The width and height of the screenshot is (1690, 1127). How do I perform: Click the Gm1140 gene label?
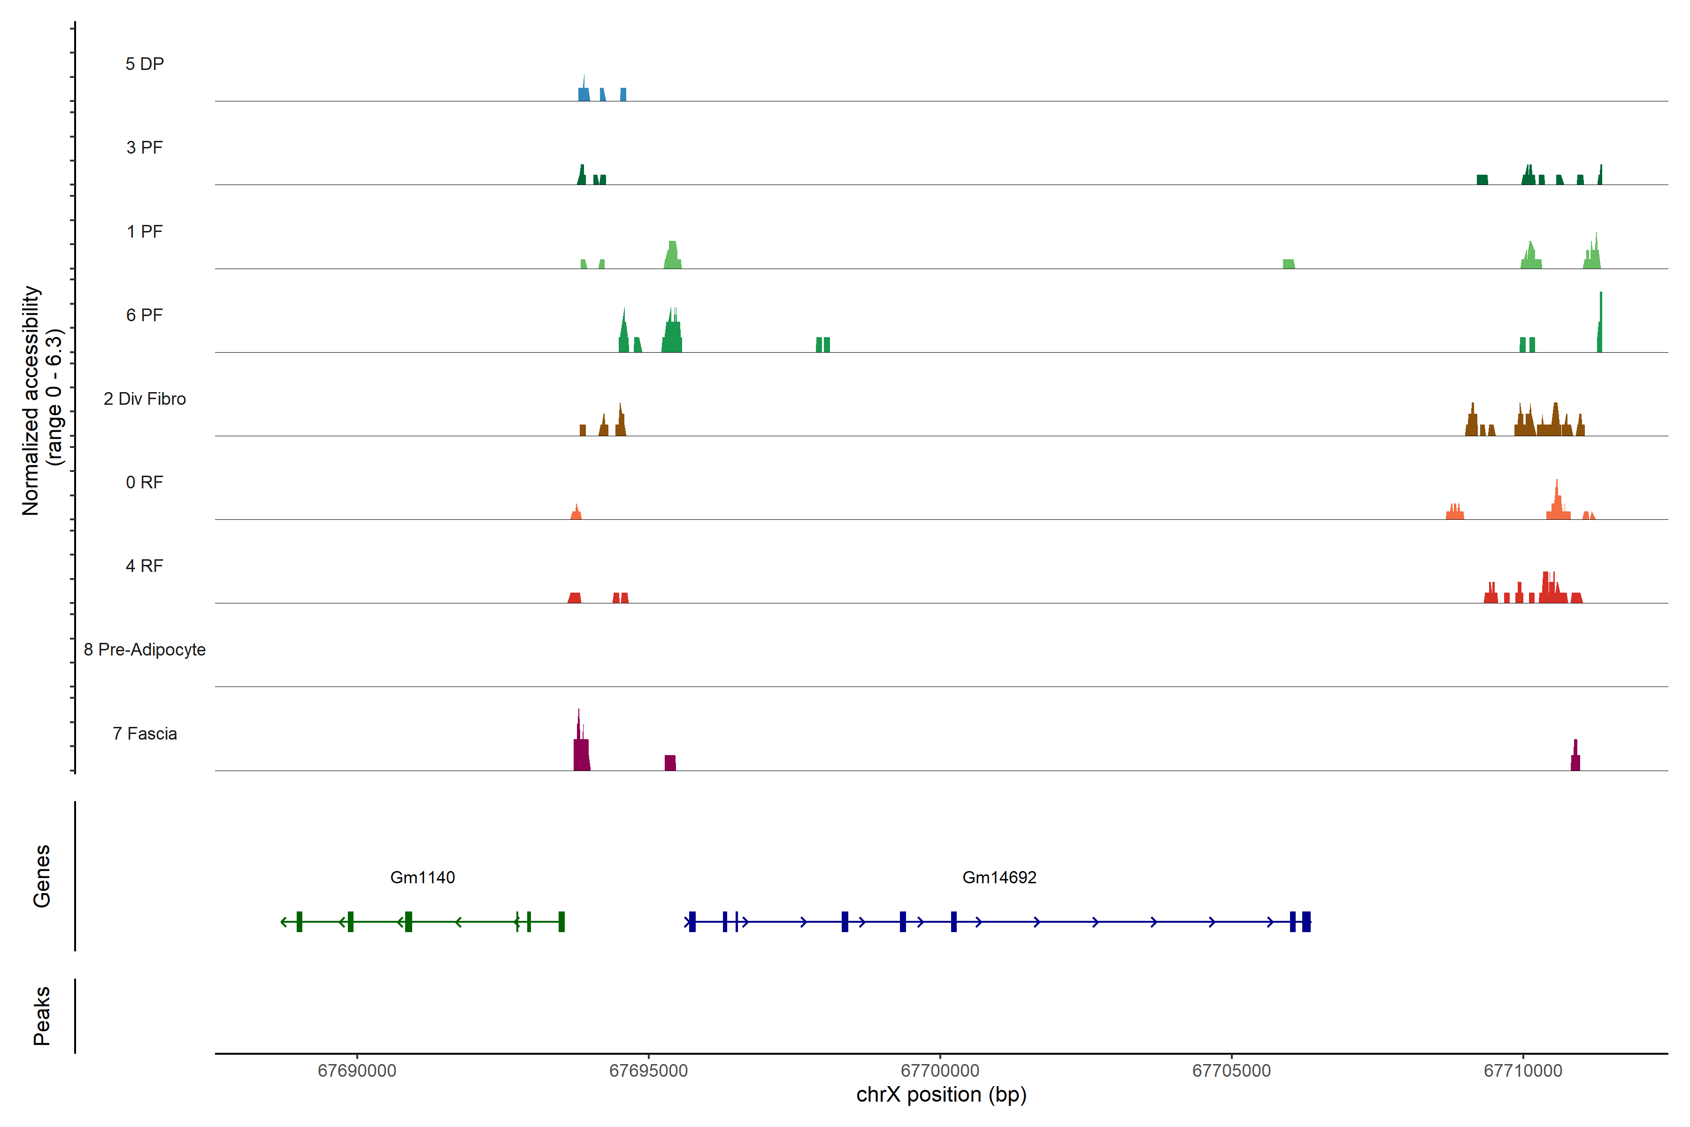(x=422, y=878)
